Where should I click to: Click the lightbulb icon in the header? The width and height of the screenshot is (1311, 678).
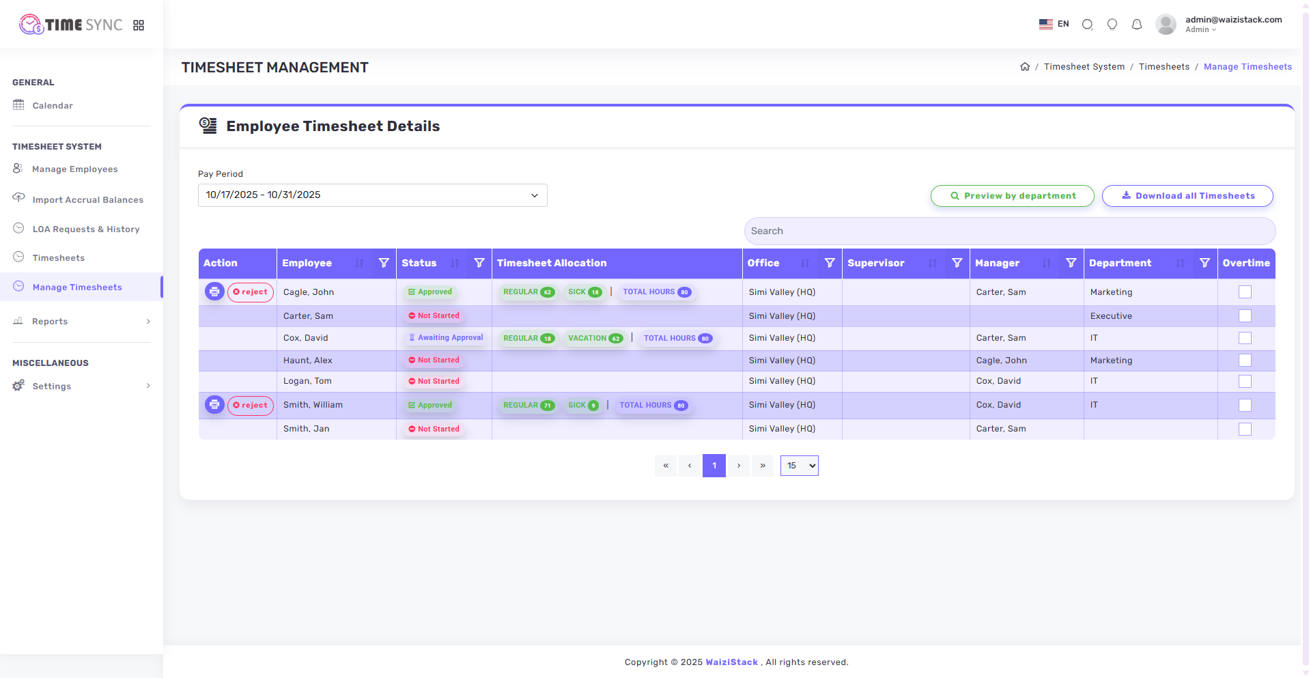click(x=1112, y=25)
